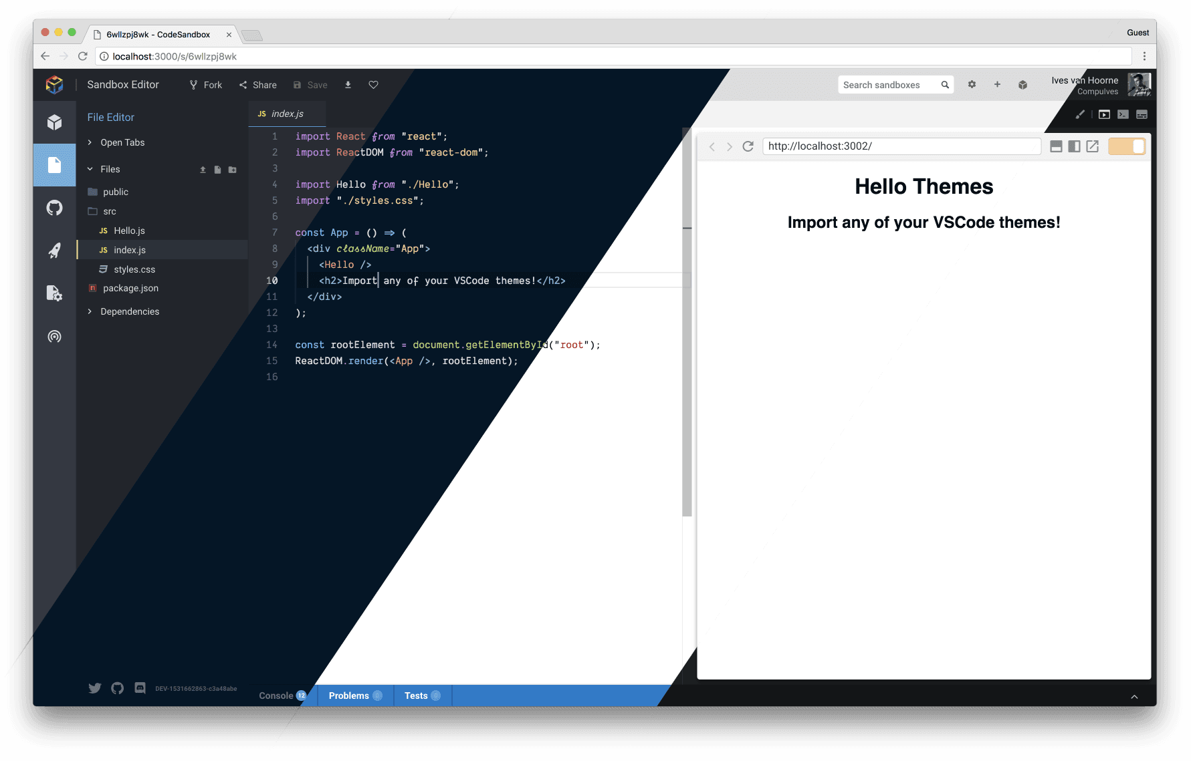The image size is (1191, 761).
Task: Toggle the vertical split layout icon in preview
Action: tap(1075, 146)
